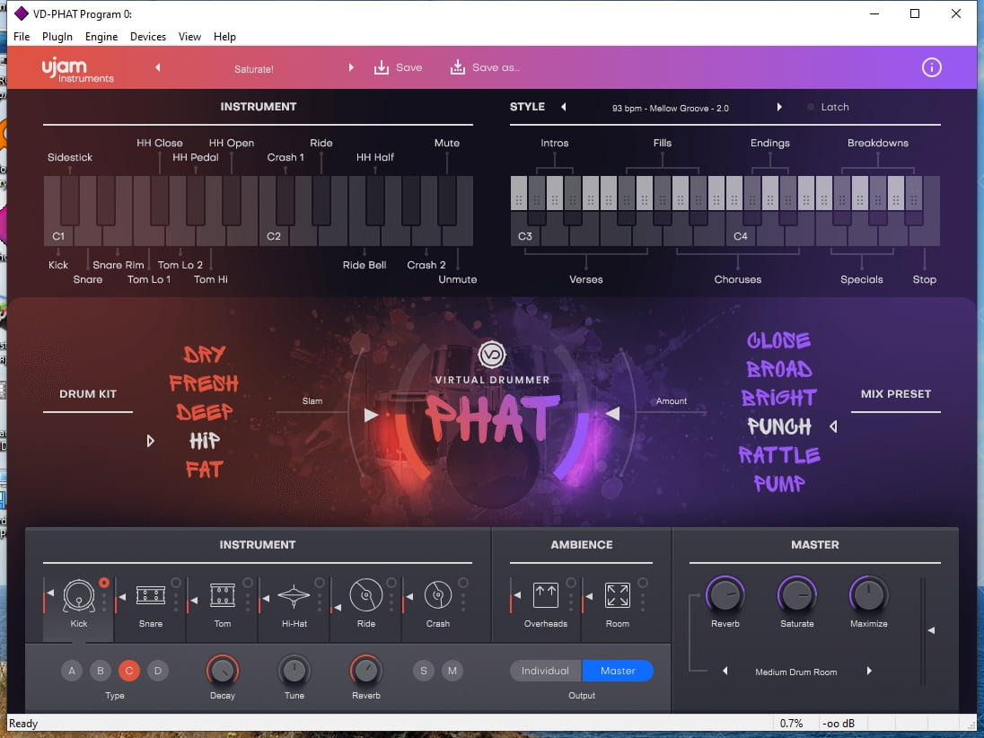Viewport: 984px width, 738px height.
Task: Switch to next reverb after Medium Drum Room
Action: point(869,671)
